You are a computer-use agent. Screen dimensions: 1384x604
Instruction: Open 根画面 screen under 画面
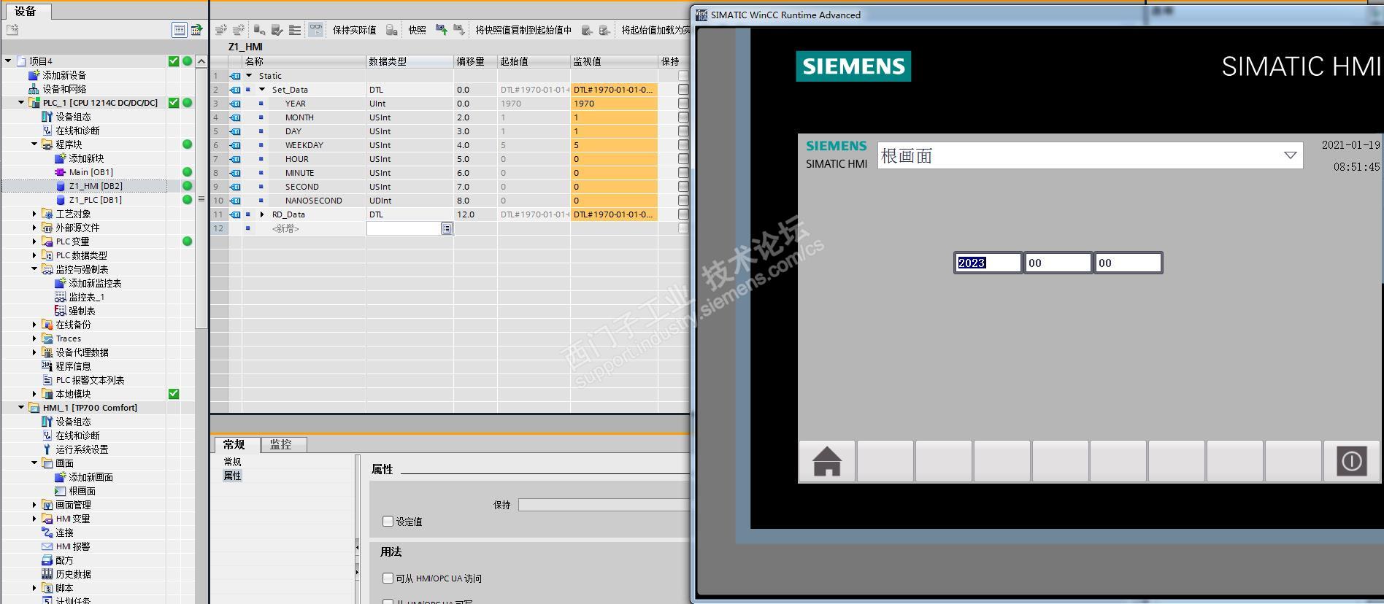coord(82,491)
